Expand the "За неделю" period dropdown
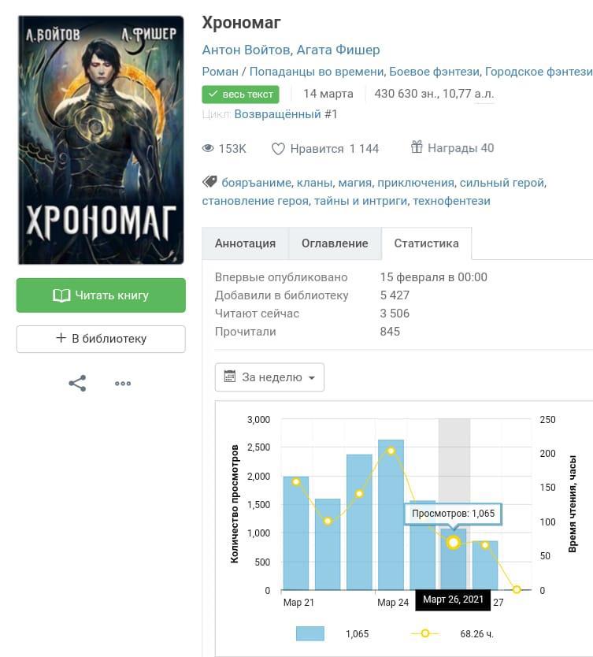This screenshot has width=593, height=657. [x=269, y=377]
